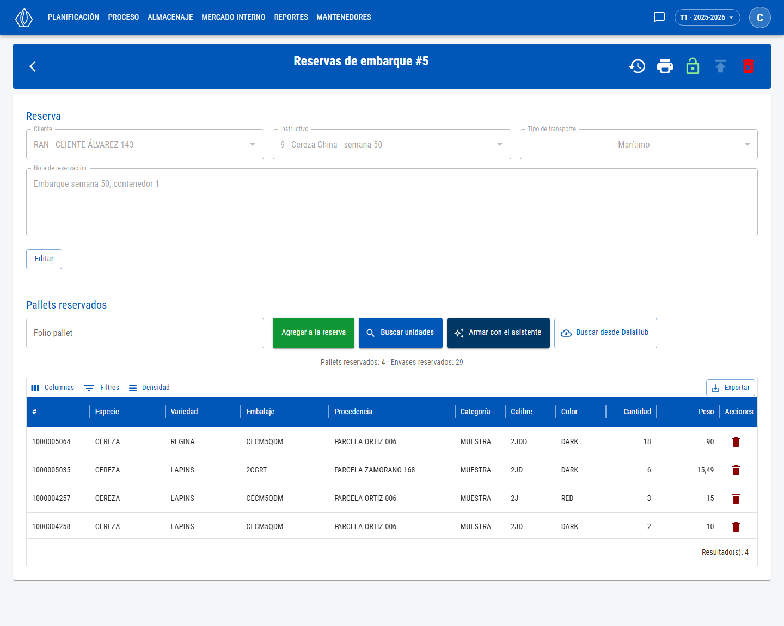Delete pallet row 1000005064
This screenshot has height=626, width=784.
[736, 442]
